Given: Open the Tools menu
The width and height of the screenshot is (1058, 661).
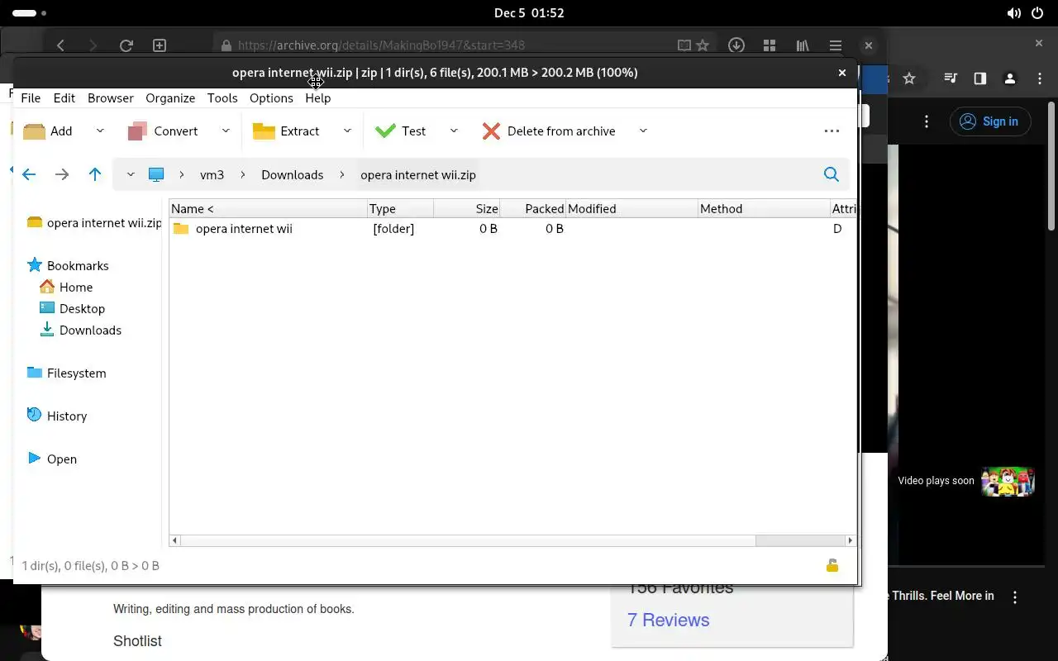Looking at the screenshot, I should [222, 97].
